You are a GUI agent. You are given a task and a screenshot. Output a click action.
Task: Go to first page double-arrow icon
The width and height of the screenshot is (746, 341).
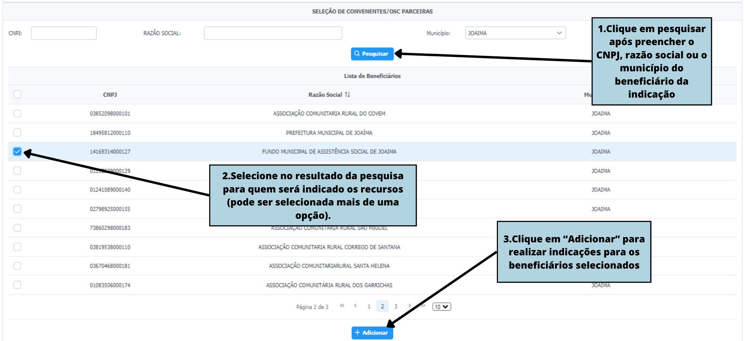[x=342, y=306]
